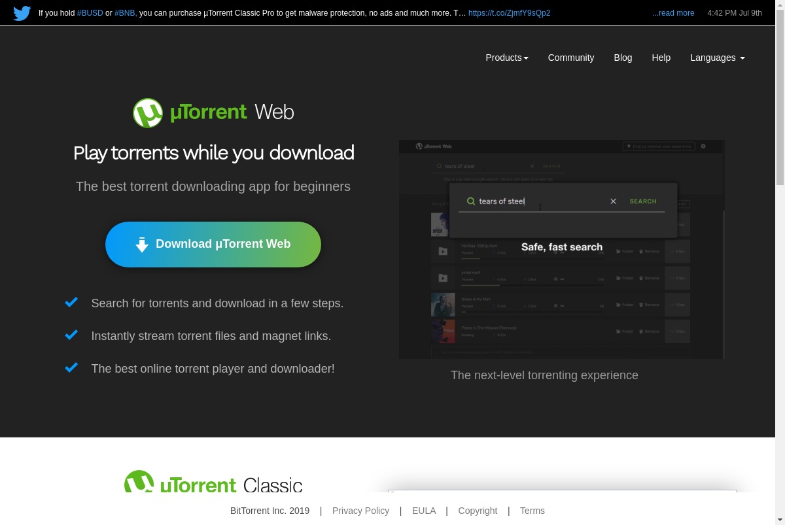Screen dimensions: 785x525
Task: Click the µTorrent Classic logo icon
Action: coord(139,482)
